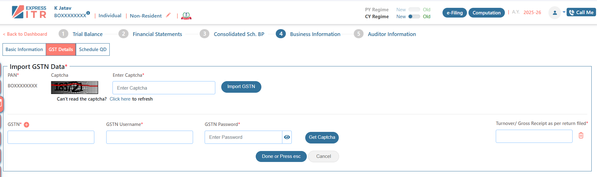This screenshot has width=597, height=177.
Task: Click the Call Me phone button
Action: (581, 13)
